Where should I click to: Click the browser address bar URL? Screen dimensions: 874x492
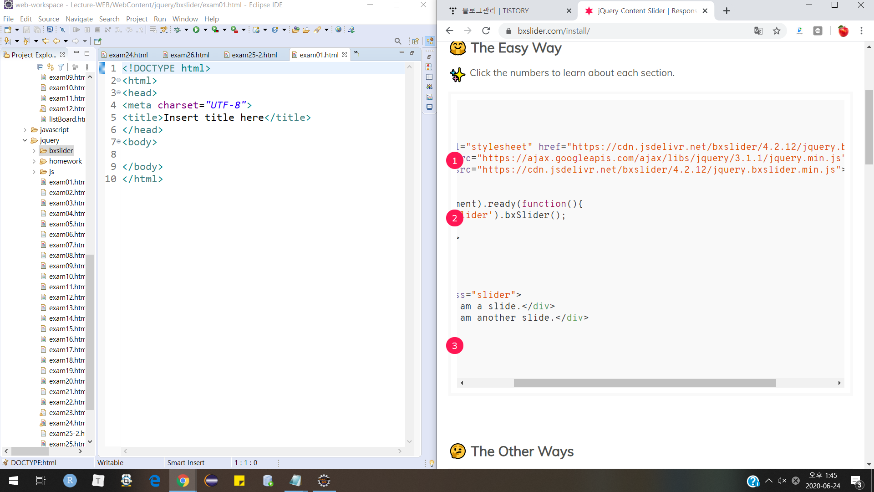[554, 31]
